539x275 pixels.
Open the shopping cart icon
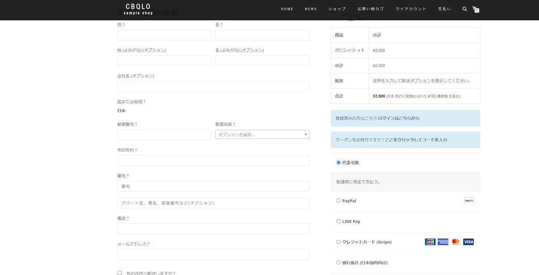[475, 9]
